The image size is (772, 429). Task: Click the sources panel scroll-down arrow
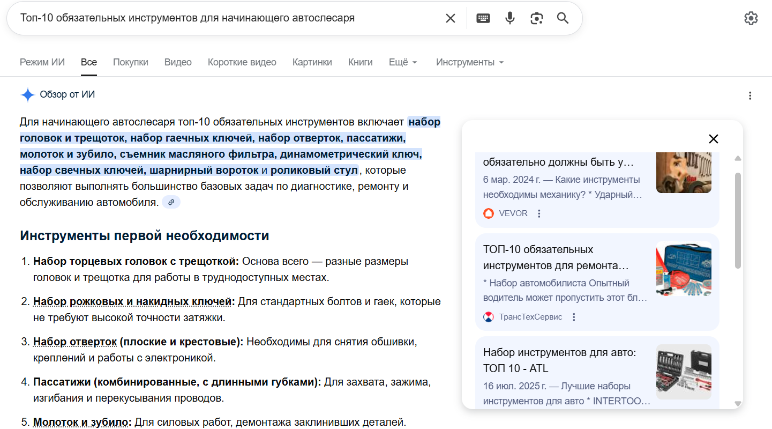[x=738, y=403]
